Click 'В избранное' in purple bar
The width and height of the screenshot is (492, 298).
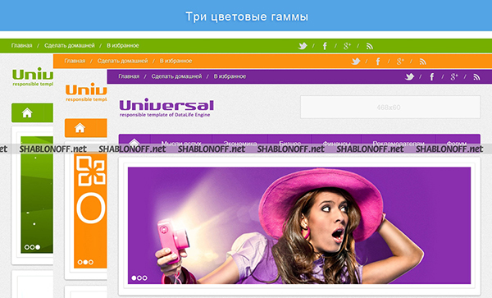click(230, 76)
